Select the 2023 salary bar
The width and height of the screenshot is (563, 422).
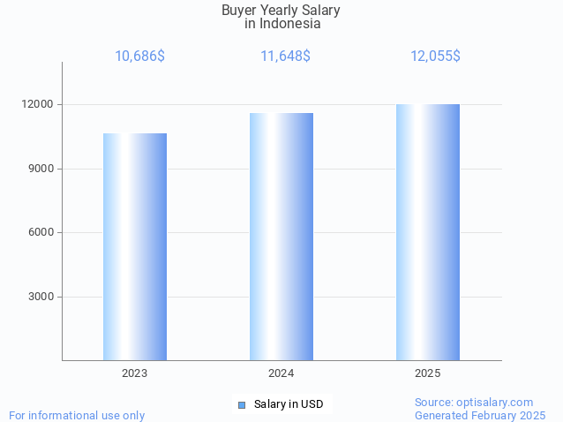[x=135, y=246]
